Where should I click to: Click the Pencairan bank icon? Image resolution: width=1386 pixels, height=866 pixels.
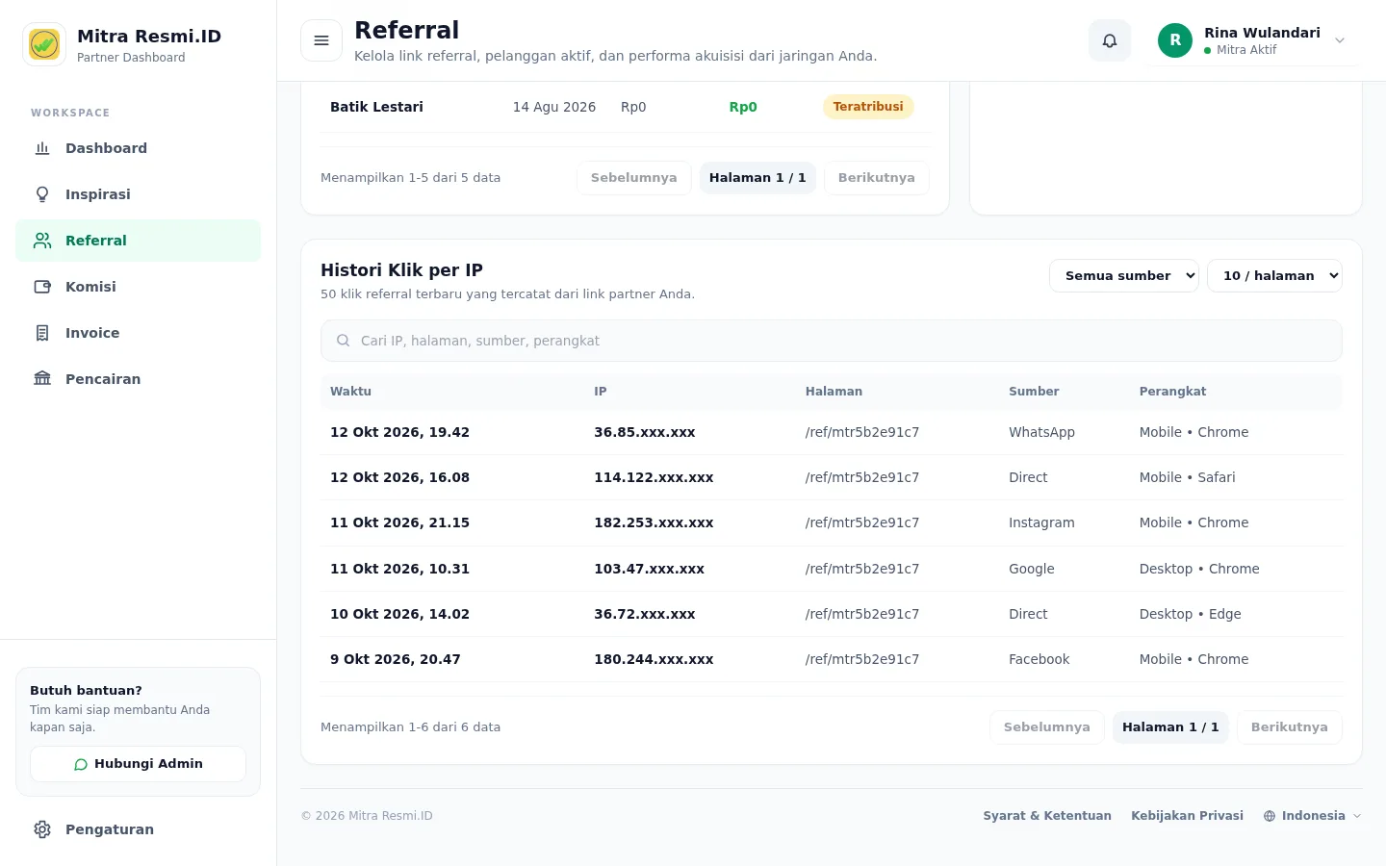(x=42, y=379)
